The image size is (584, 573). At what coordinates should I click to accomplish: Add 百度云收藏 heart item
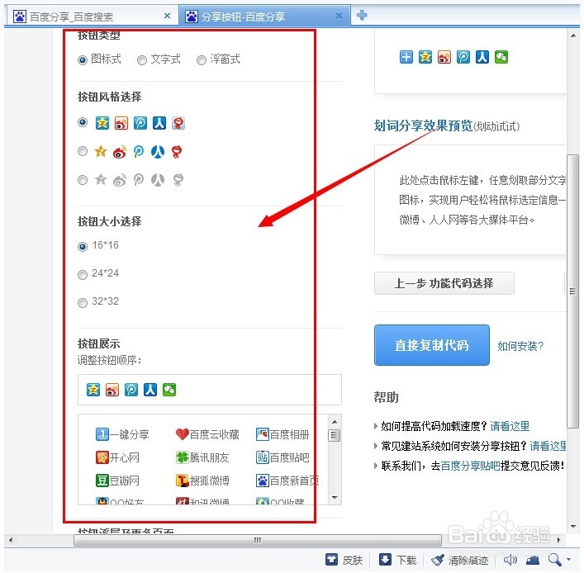tap(207, 434)
